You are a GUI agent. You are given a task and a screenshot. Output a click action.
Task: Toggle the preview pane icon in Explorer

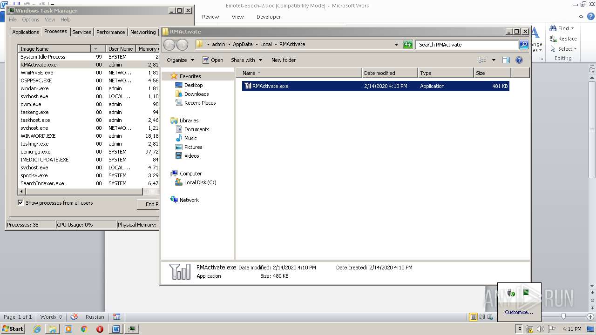point(506,60)
